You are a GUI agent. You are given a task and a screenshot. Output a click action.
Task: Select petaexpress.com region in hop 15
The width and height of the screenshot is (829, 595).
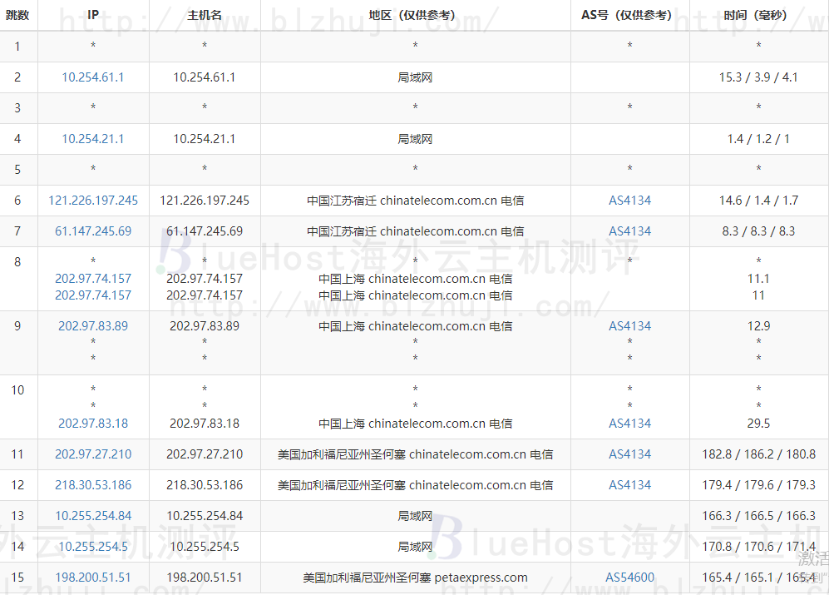pos(415,577)
